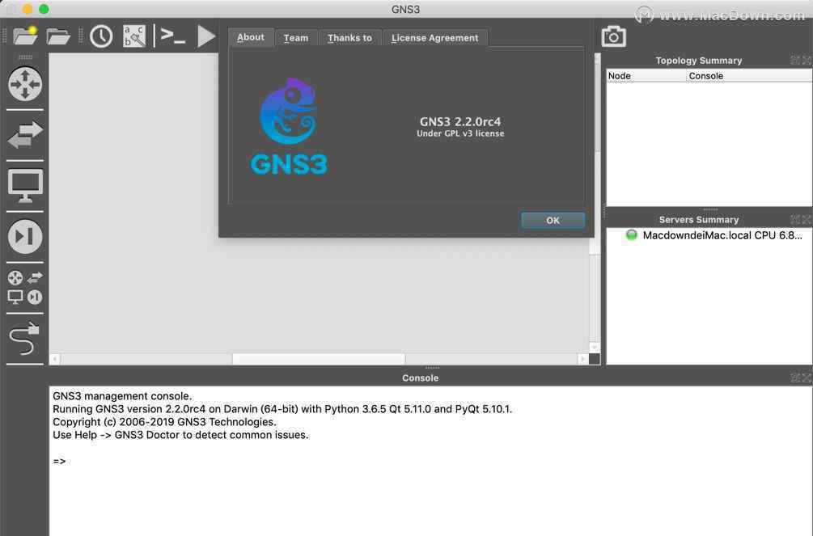
Task: Open the new blank project icon
Action: tap(25, 36)
